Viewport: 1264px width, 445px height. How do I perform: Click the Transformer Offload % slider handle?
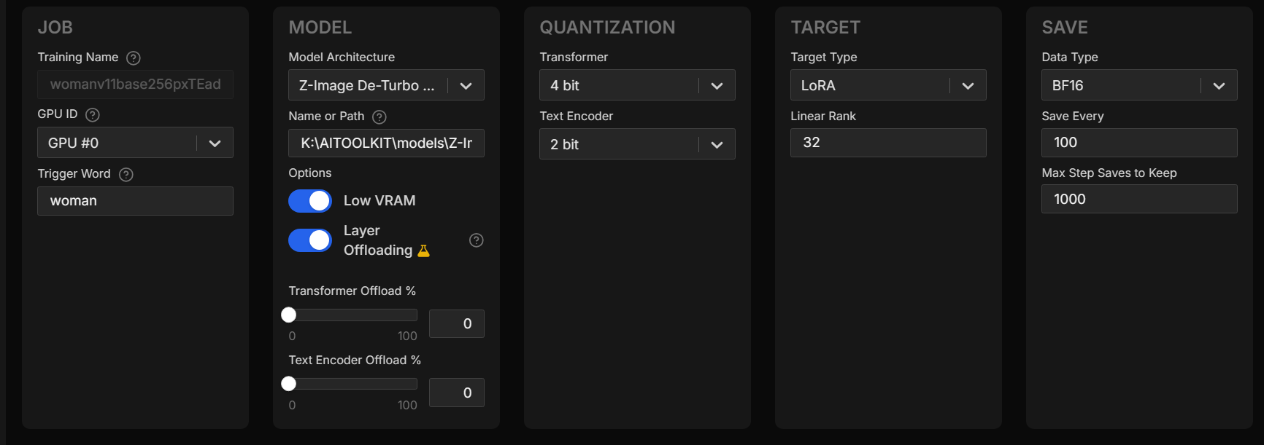click(289, 315)
